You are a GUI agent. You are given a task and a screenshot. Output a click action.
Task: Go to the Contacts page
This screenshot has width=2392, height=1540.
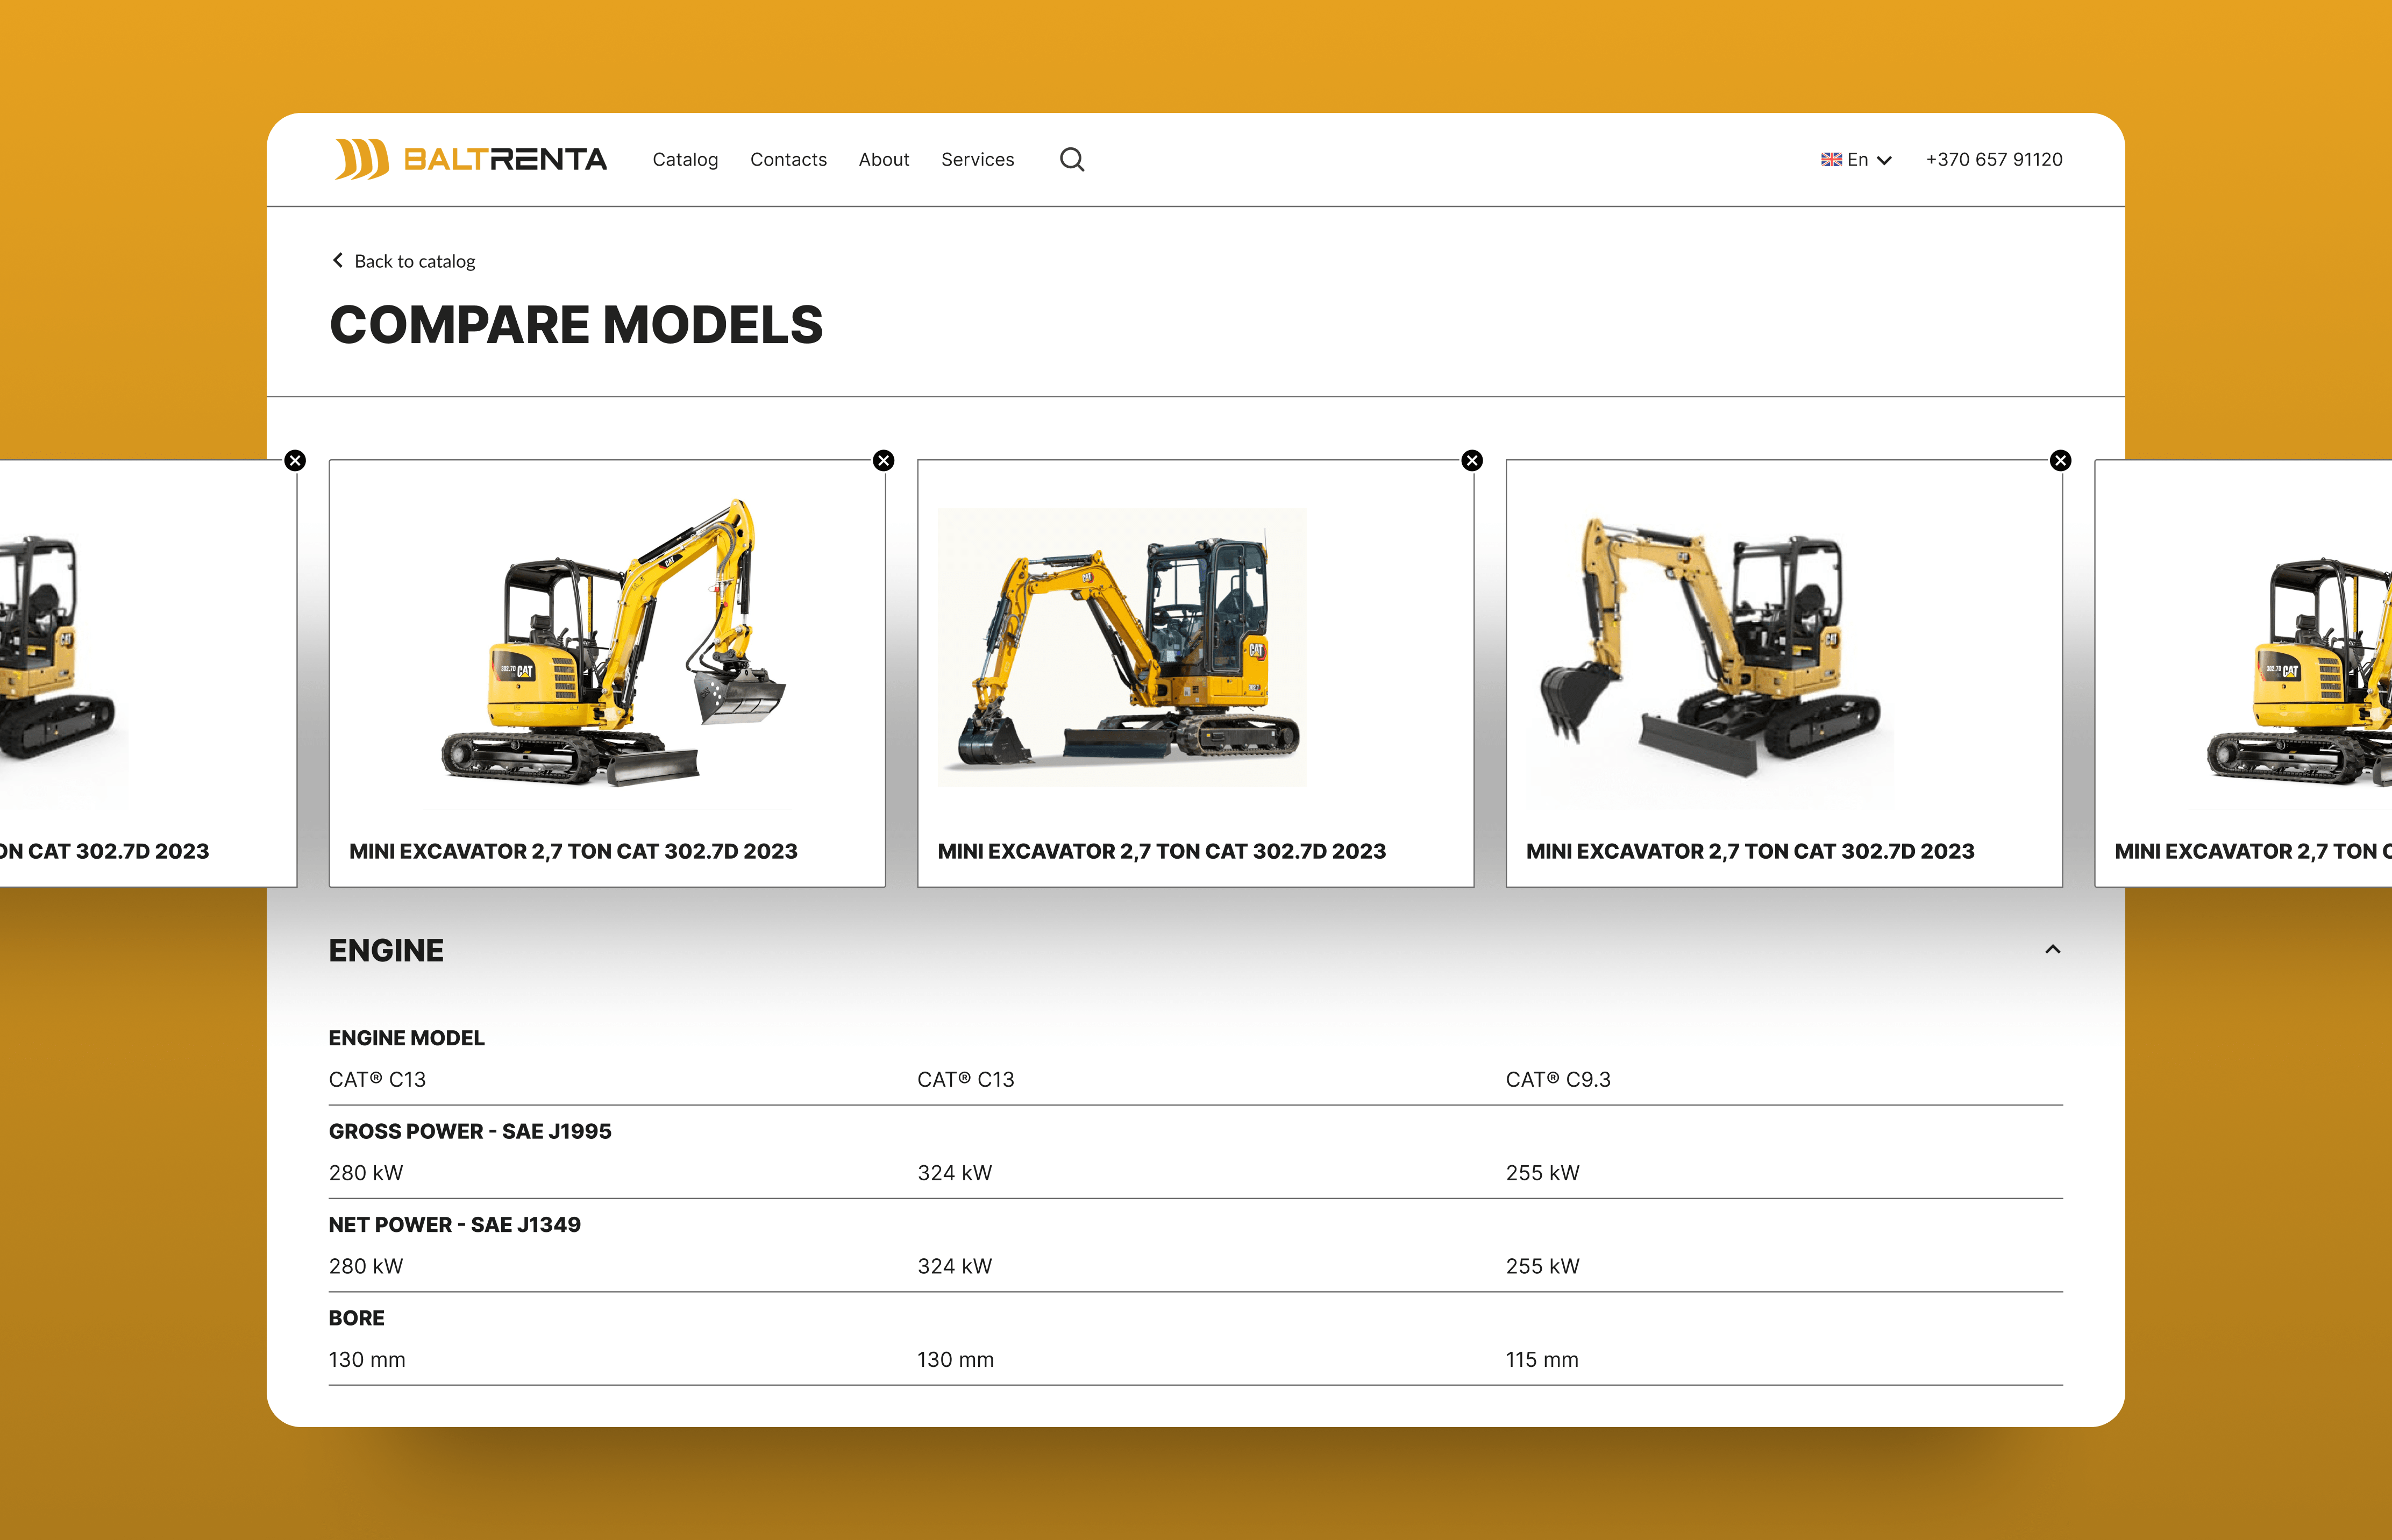[x=788, y=160]
